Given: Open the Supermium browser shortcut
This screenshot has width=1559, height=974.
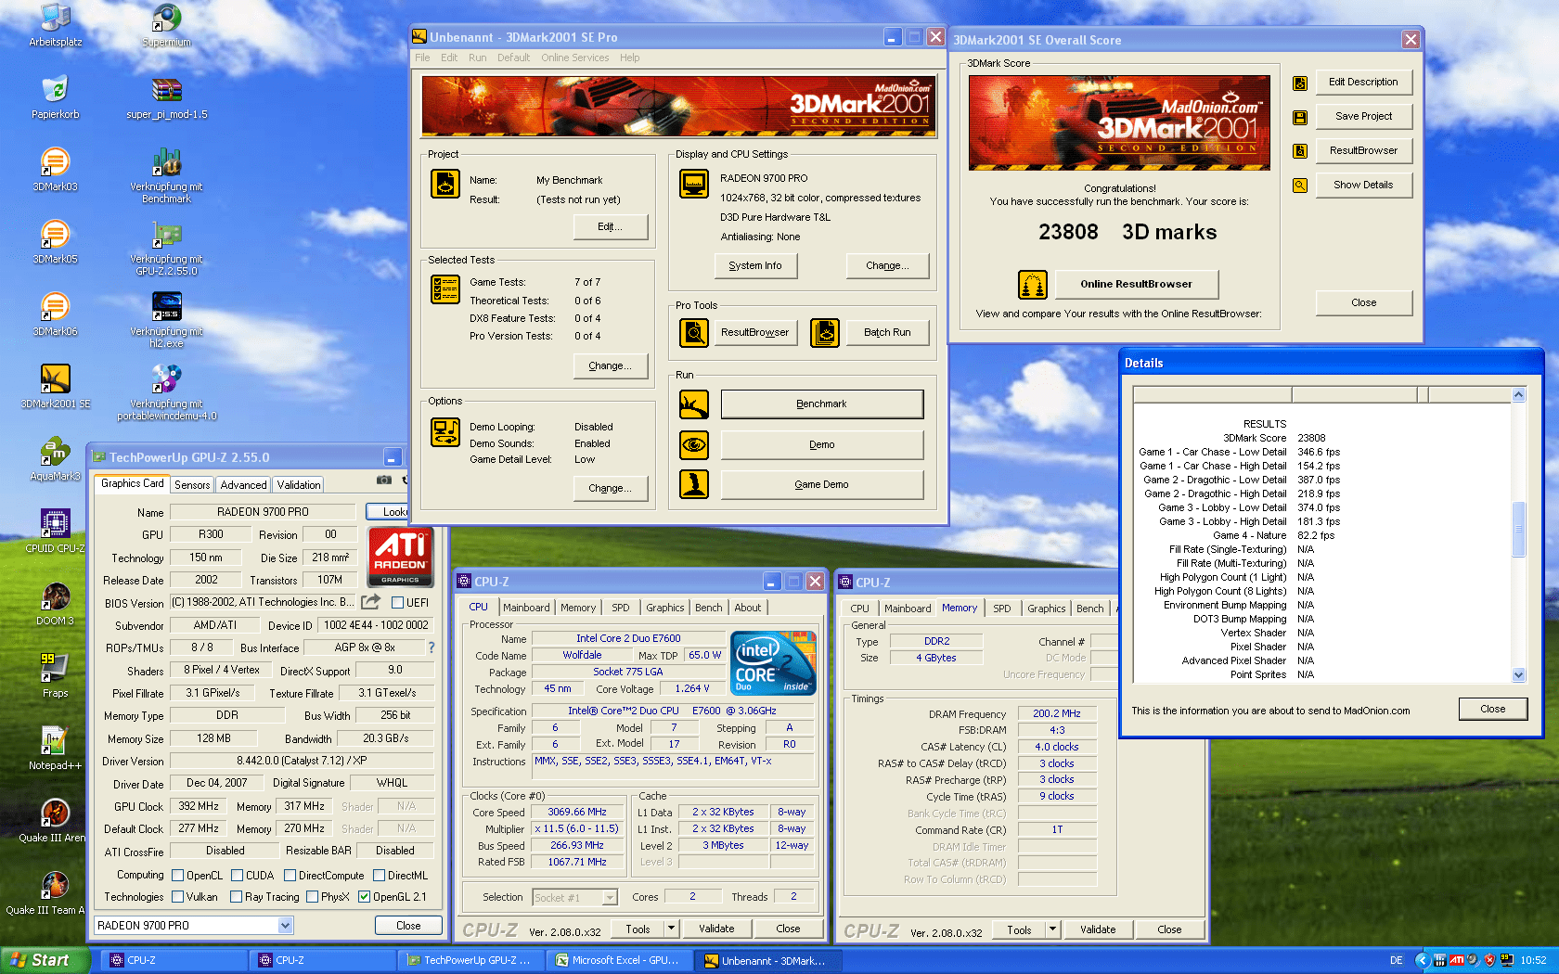Looking at the screenshot, I should (167, 25).
